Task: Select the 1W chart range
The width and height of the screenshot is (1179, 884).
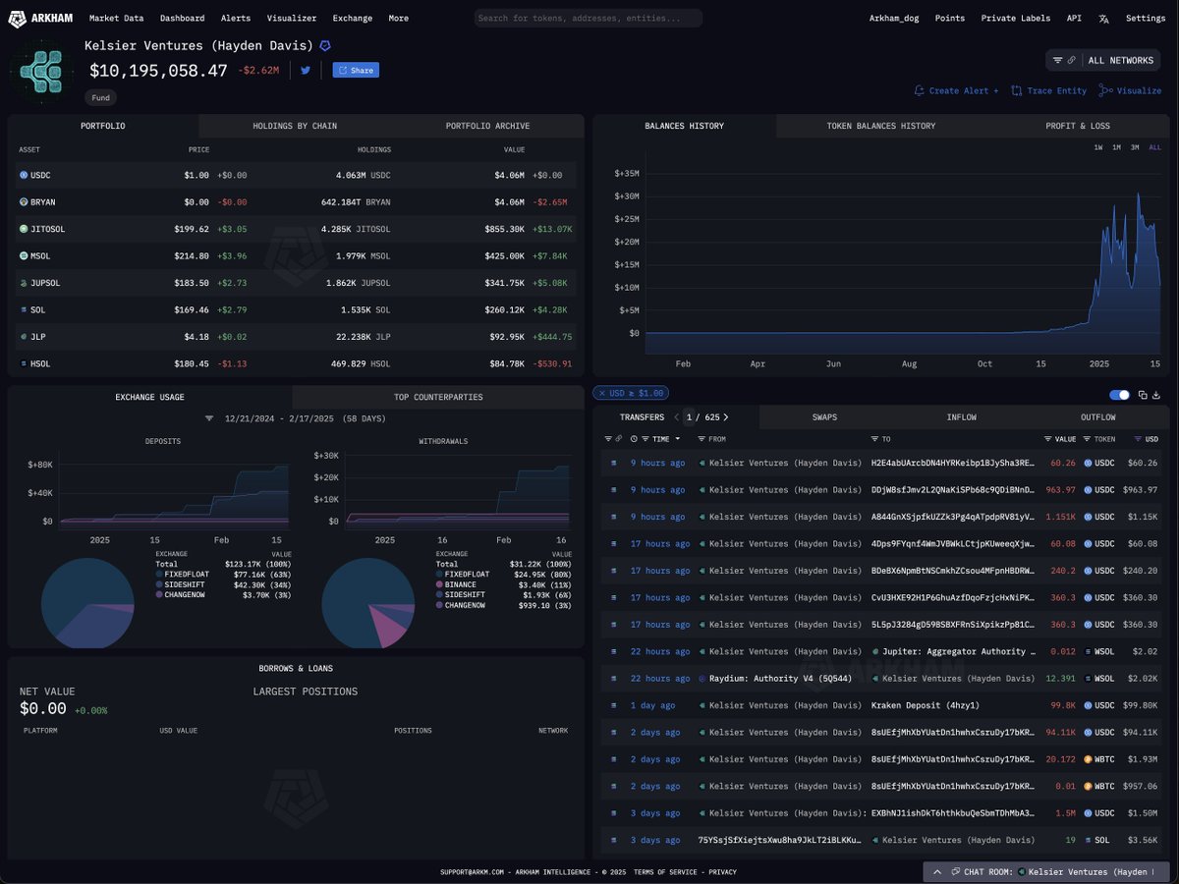Action: pyautogui.click(x=1098, y=147)
